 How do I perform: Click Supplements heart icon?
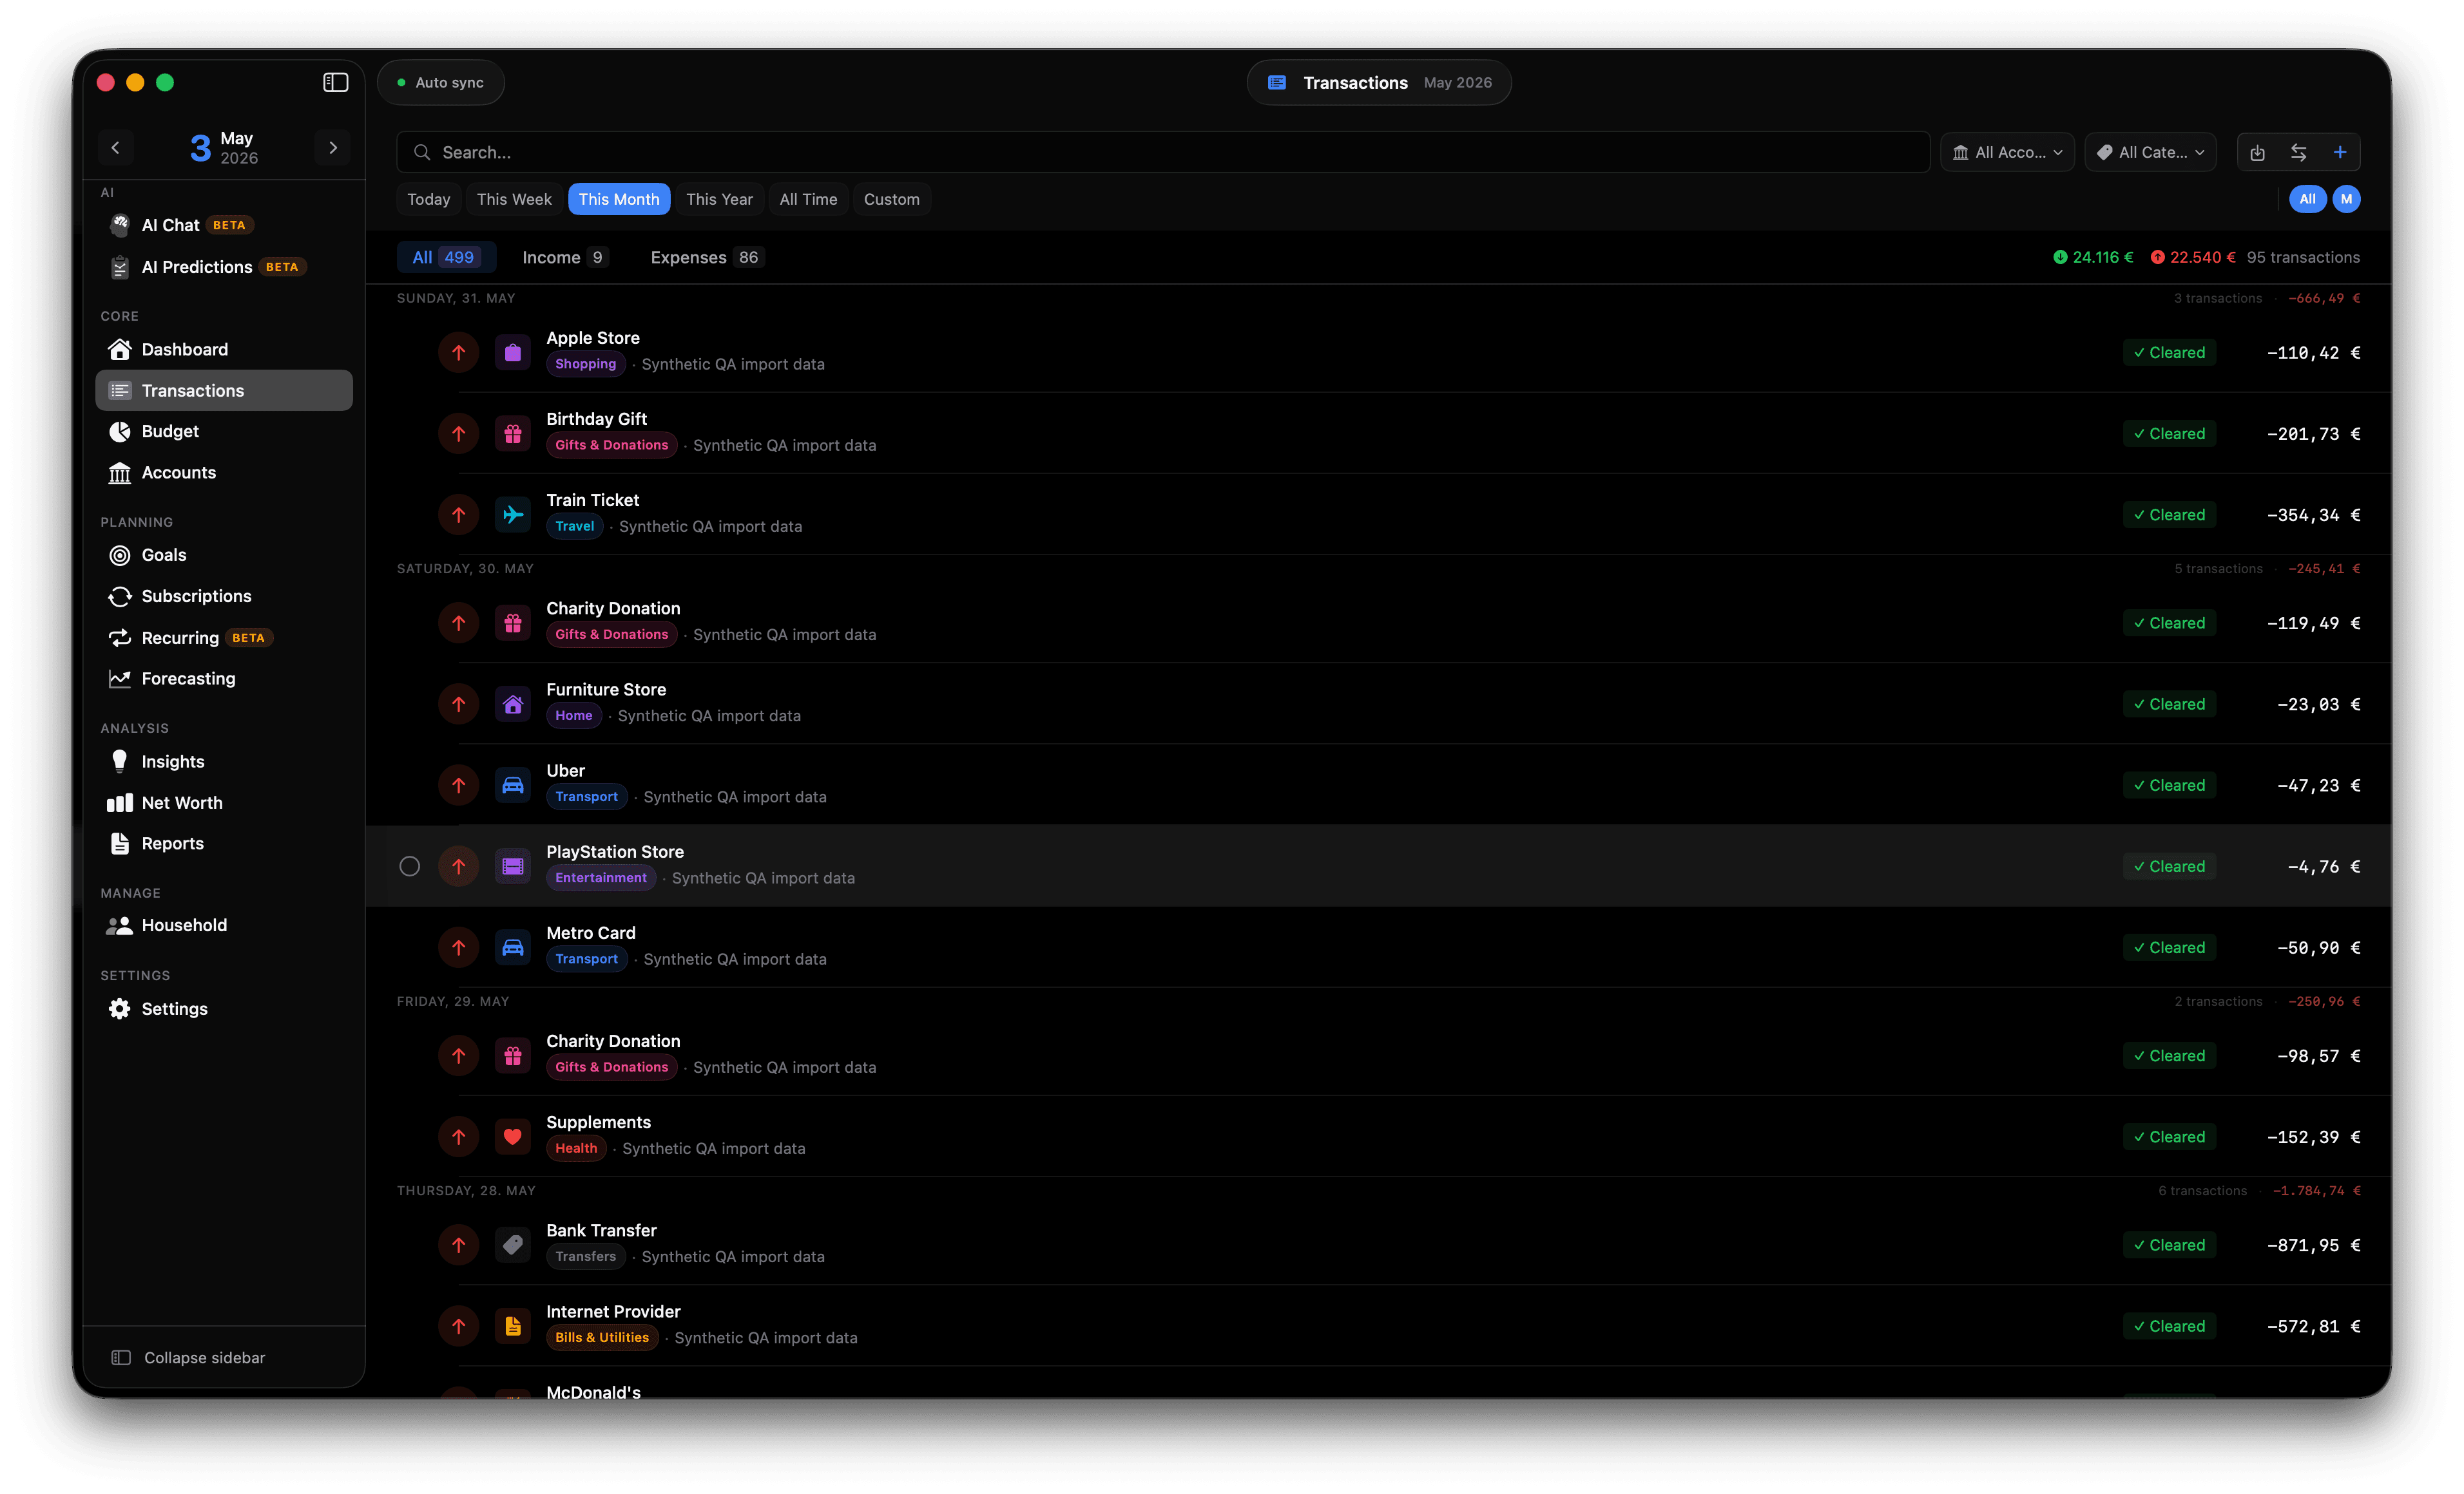point(513,1136)
